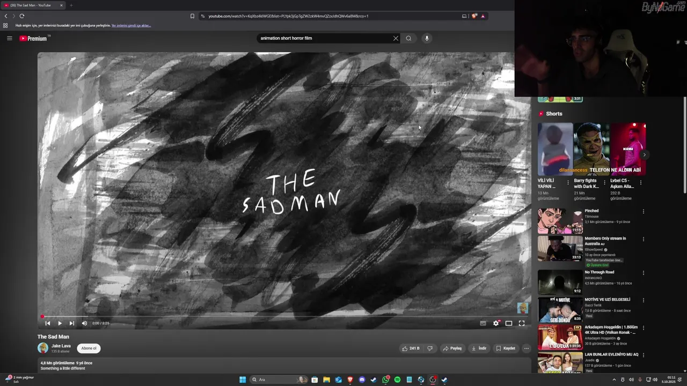This screenshot has height=386, width=687.
Task: Select The Sad Man browser tab
Action: tap(33, 5)
